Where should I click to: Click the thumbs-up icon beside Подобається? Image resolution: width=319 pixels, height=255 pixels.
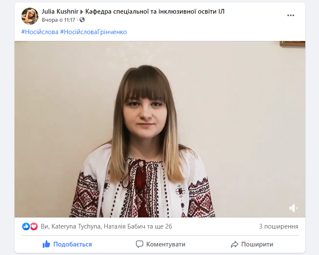click(46, 244)
